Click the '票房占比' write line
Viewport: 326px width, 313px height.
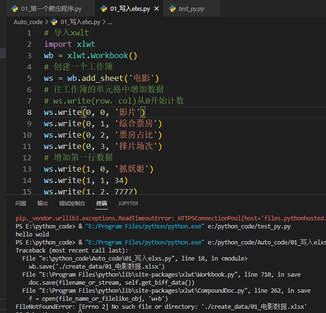(103, 135)
